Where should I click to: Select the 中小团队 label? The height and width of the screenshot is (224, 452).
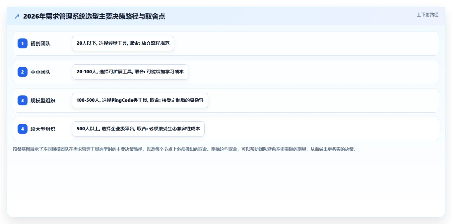40,72
